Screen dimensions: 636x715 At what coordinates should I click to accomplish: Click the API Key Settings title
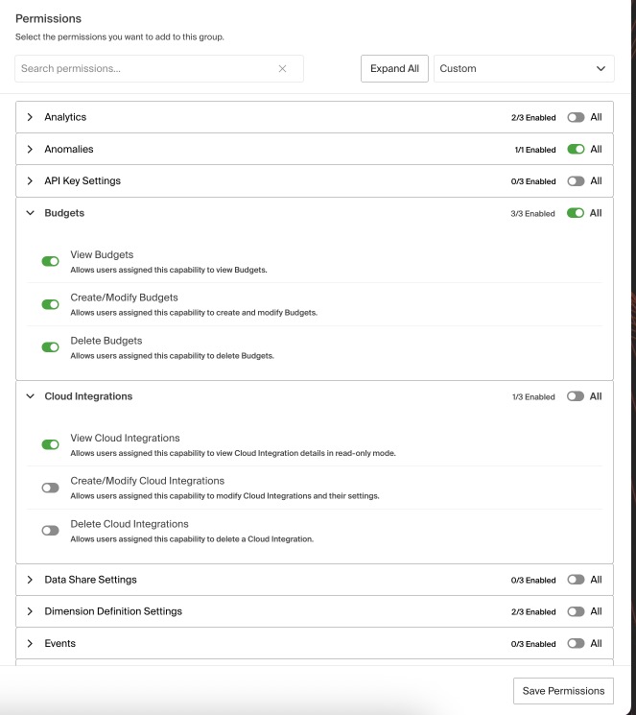[82, 181]
